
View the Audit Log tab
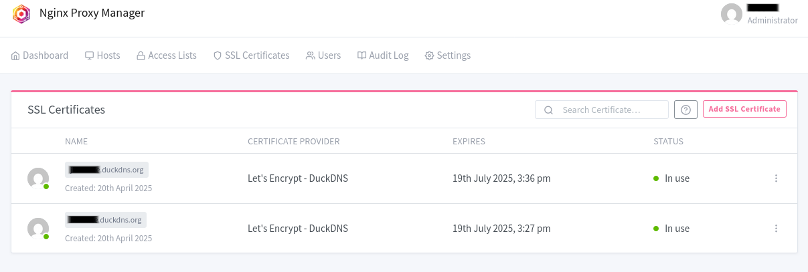coord(383,55)
